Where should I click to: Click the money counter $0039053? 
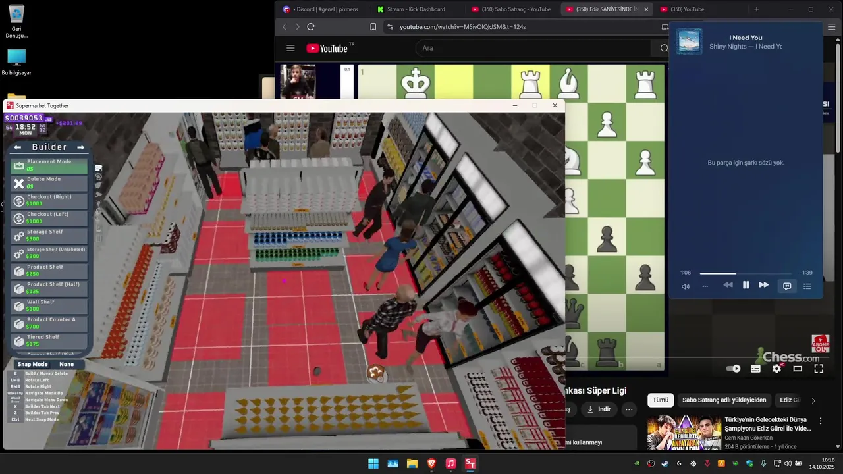point(24,118)
